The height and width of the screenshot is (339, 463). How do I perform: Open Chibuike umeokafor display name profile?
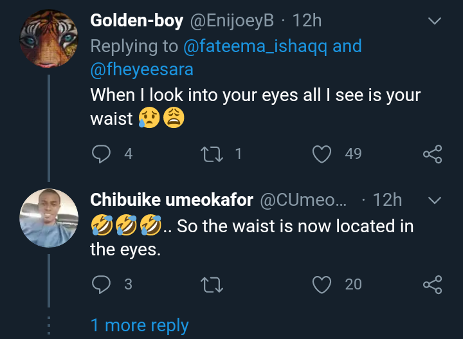[172, 200]
